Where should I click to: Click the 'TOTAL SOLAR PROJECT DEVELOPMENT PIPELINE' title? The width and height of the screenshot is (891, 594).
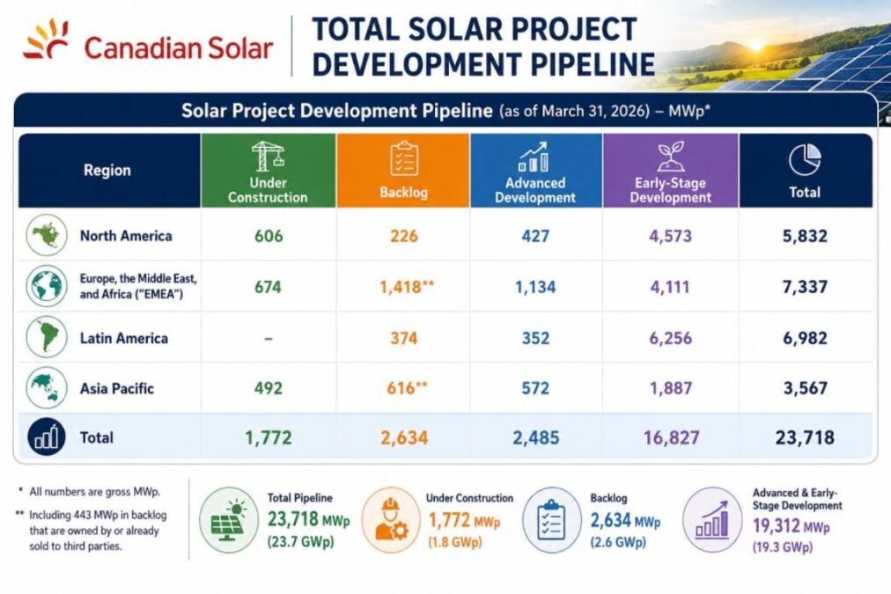click(483, 47)
